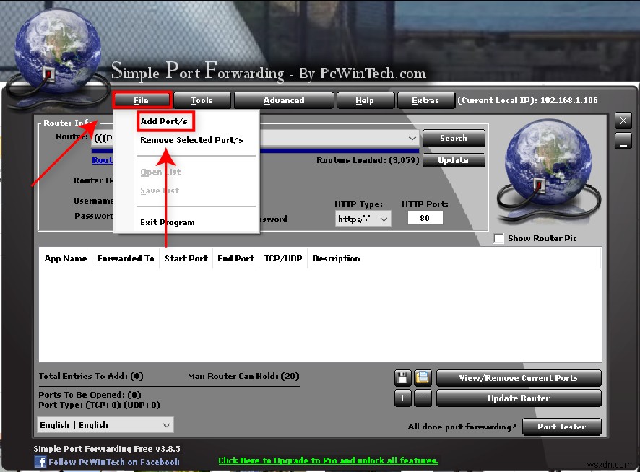
Task: Click the End Port column header
Action: 236,258
